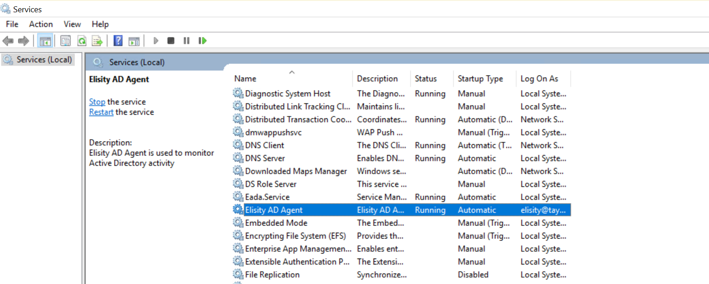Click the Back arrow toolbar icon
This screenshot has height=284, width=709.
pyautogui.click(x=8, y=41)
